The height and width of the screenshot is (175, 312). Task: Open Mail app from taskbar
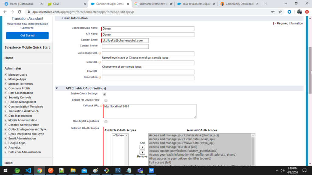point(84,170)
